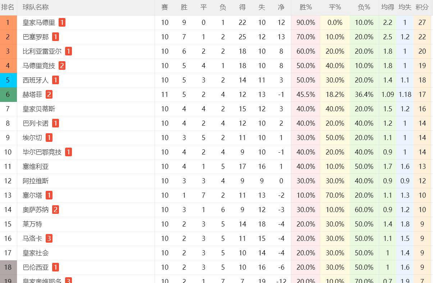Click the 排名 column header
This screenshot has height=283, width=433.
coord(8,7)
